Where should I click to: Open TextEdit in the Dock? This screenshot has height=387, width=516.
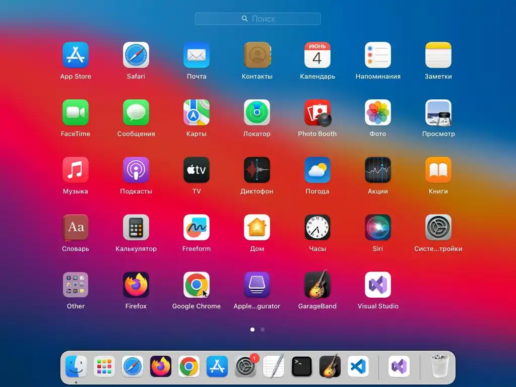274,366
